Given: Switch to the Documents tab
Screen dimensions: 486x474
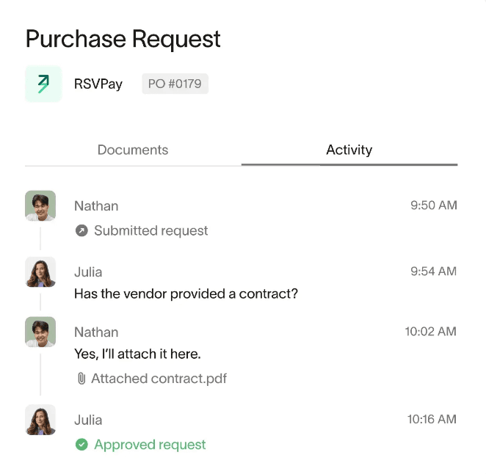Looking at the screenshot, I should pos(133,150).
